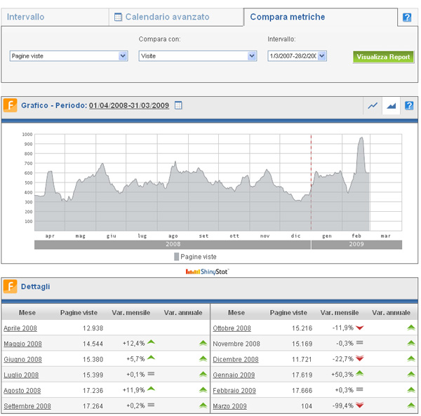Expand the date Intervallo dropdown

[x=297, y=56]
